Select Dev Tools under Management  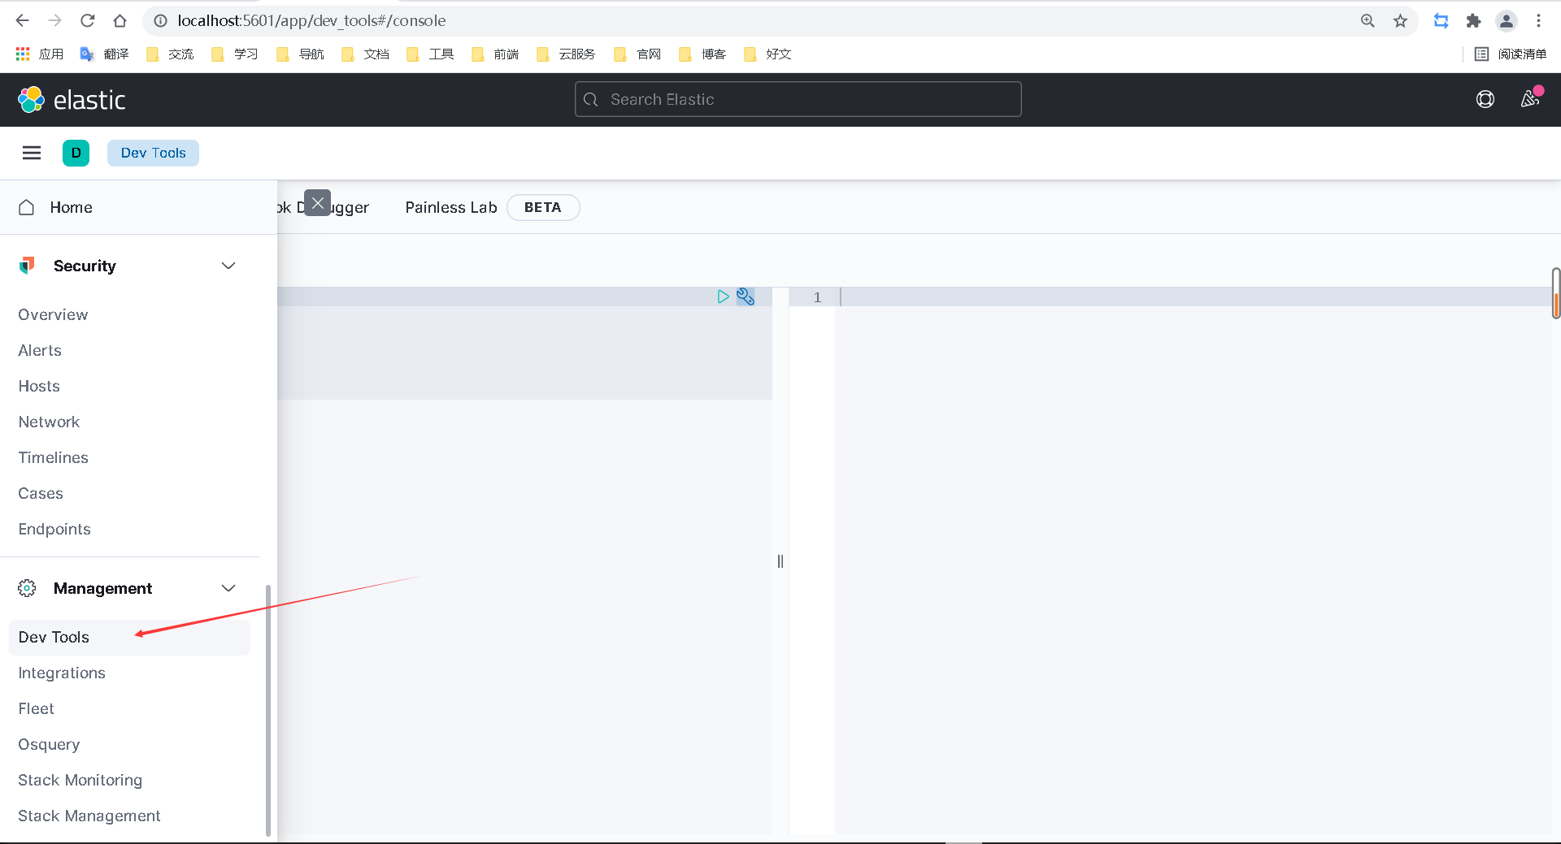pyautogui.click(x=129, y=637)
